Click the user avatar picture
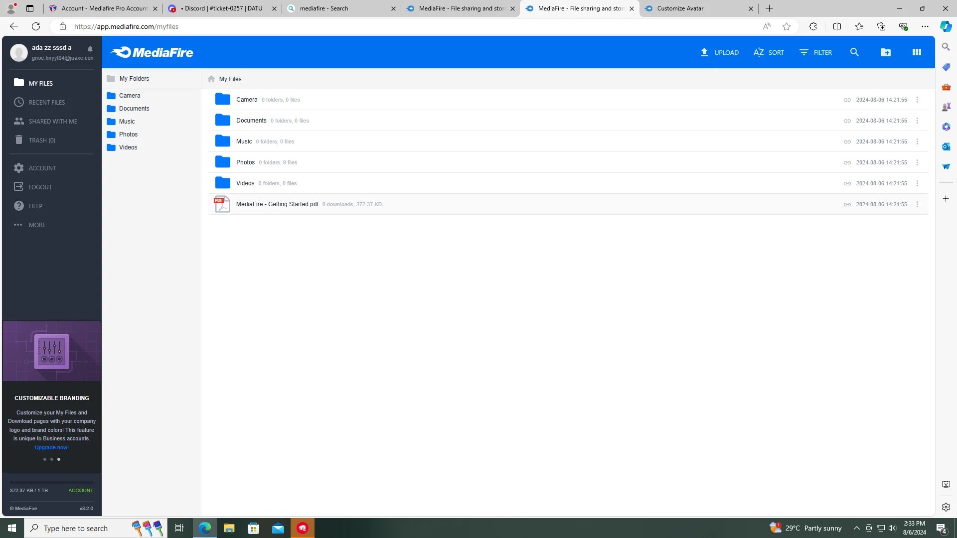Image resolution: width=957 pixels, height=538 pixels. point(19,52)
